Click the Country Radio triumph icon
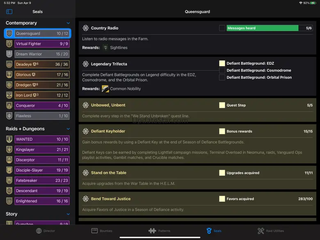This screenshot has width=320, height=240. (85, 28)
